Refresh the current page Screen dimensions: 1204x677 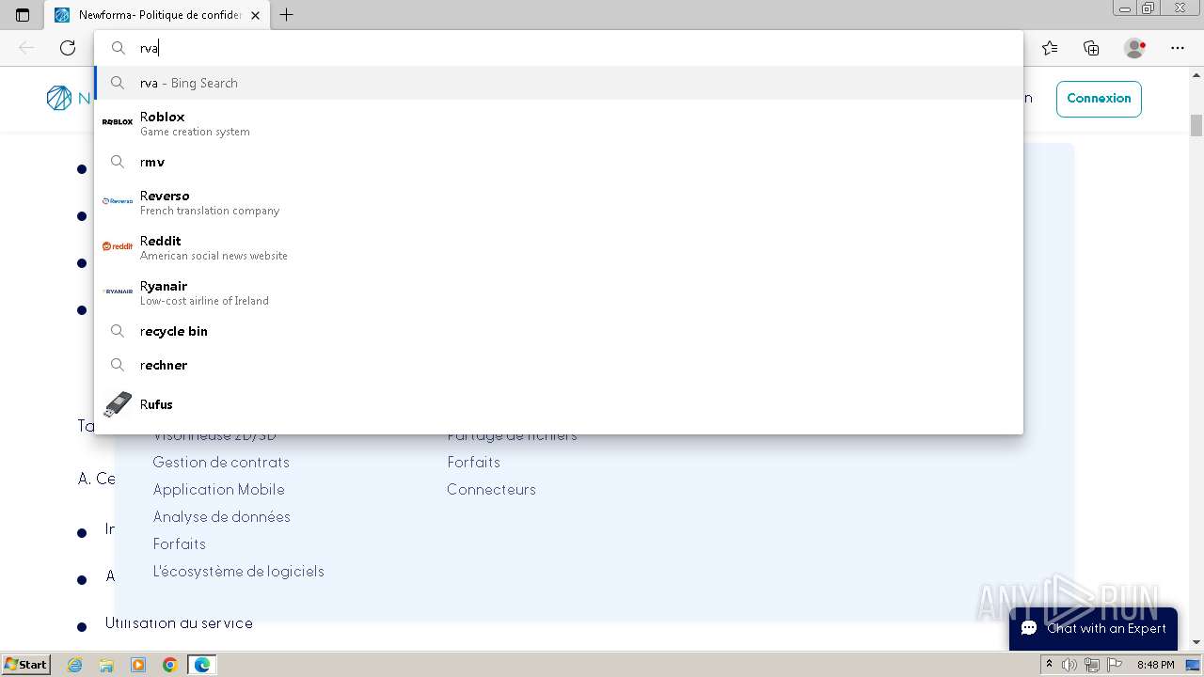68,48
